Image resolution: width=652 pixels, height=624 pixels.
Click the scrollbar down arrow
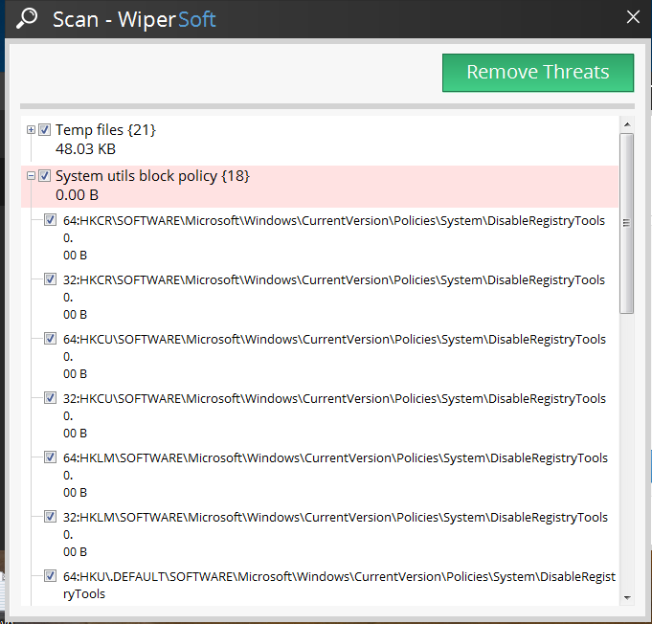[627, 598]
